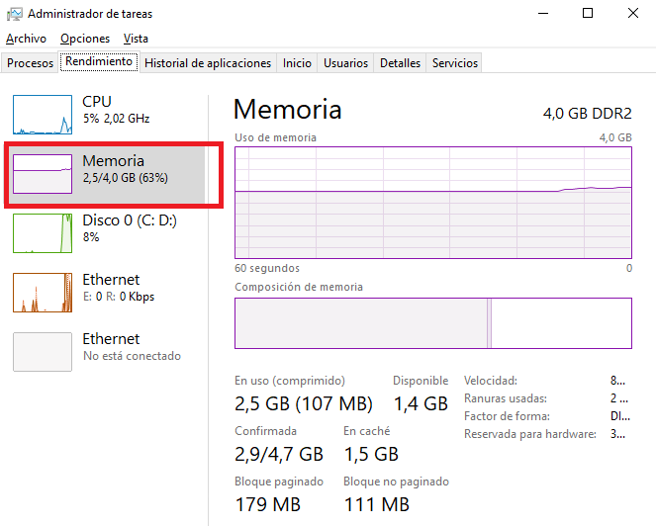Switch to the Detalles tab
656x526 pixels.
coord(400,63)
